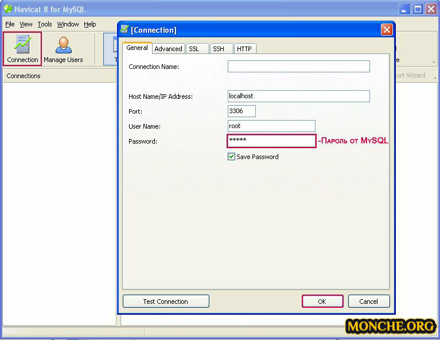Open the Tools menu
This screenshot has height=340, width=440.
(x=45, y=24)
